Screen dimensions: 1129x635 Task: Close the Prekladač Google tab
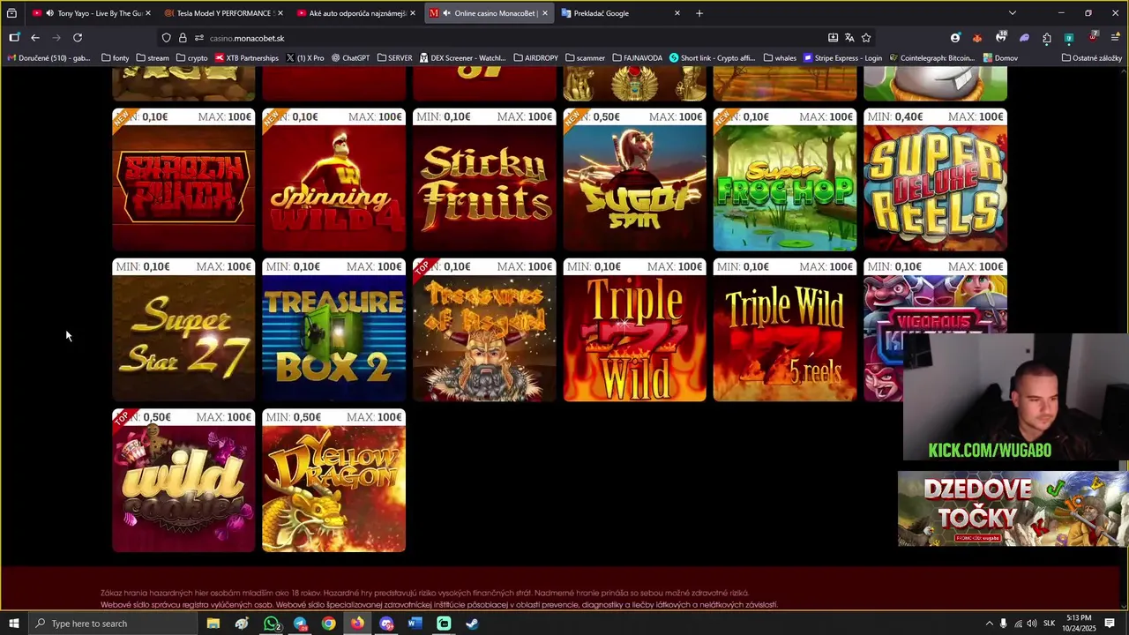coord(677,13)
